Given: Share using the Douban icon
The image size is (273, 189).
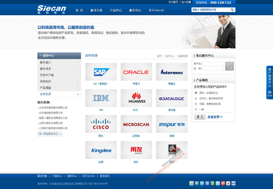Looking at the screenshot, I should (212, 183).
